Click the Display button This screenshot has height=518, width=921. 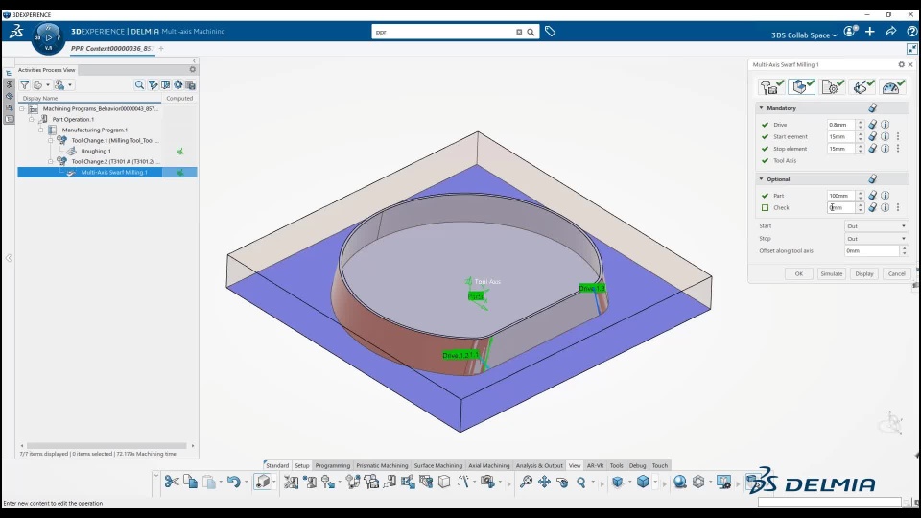click(864, 273)
